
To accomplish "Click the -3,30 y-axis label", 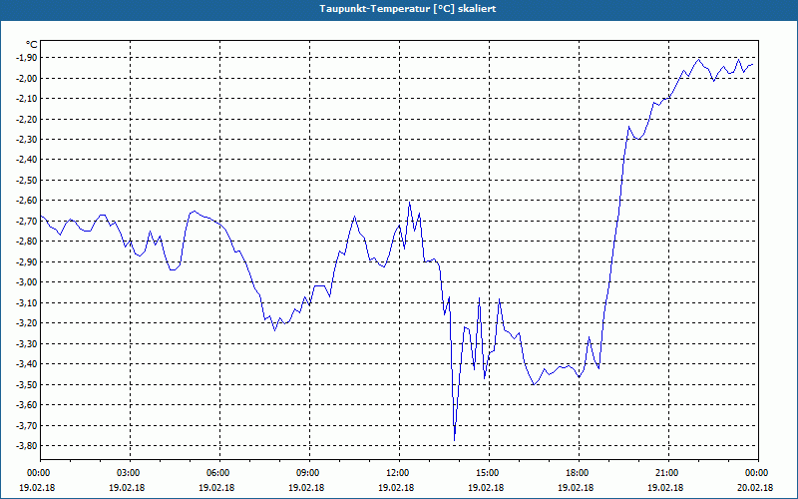I will click(x=28, y=343).
